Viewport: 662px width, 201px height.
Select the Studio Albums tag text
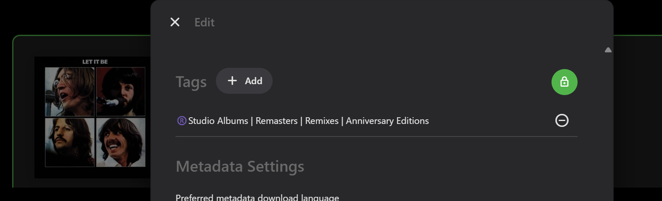tap(218, 121)
